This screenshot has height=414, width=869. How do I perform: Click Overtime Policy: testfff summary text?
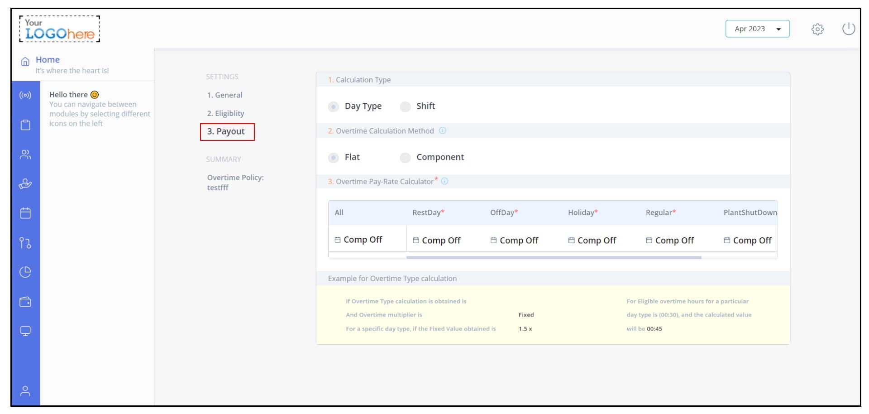235,183
